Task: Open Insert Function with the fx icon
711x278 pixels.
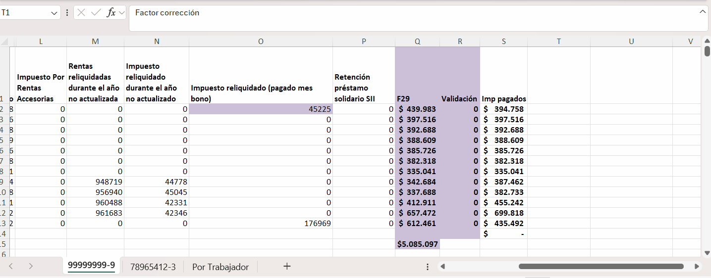Action: [x=111, y=13]
